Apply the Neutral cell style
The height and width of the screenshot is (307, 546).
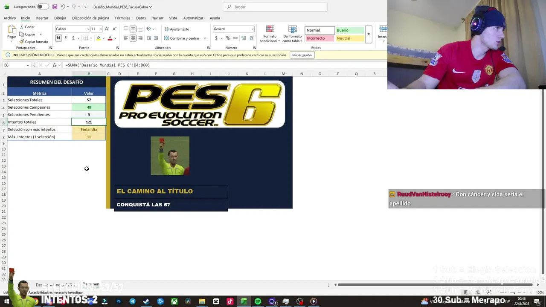(x=350, y=38)
